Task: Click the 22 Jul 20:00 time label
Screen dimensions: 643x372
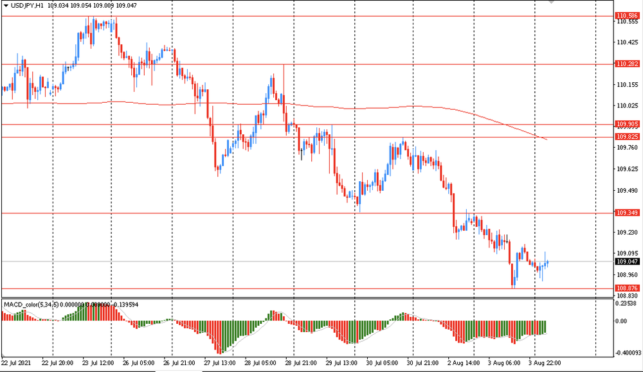Action: tap(57, 363)
